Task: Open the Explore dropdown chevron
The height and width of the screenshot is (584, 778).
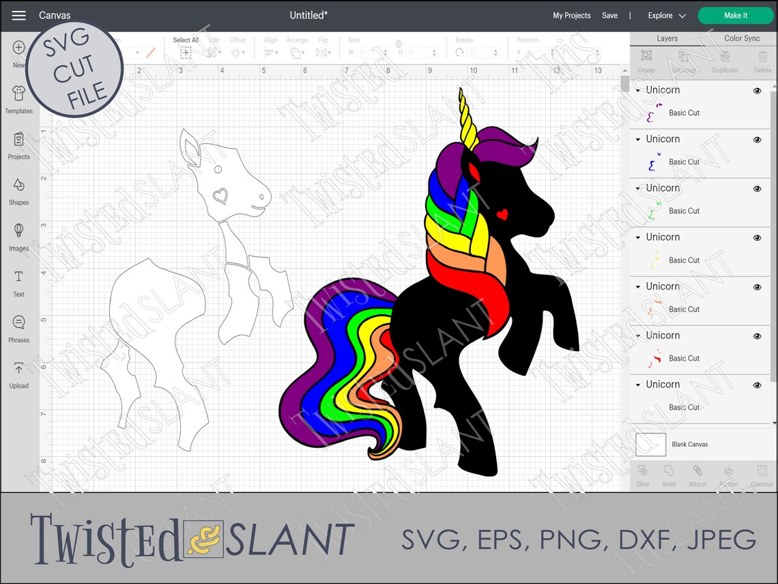Action: point(682,16)
